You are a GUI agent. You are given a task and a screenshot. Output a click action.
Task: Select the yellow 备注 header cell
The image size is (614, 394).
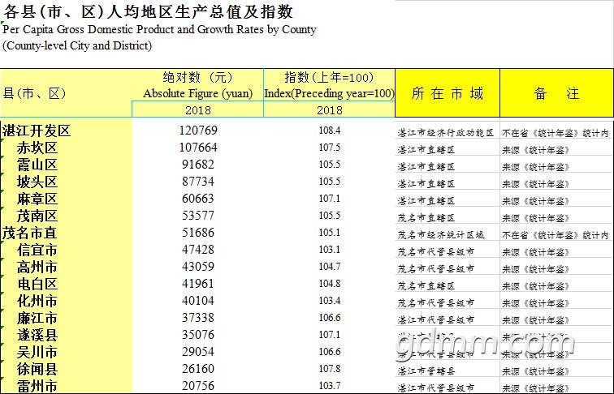556,93
